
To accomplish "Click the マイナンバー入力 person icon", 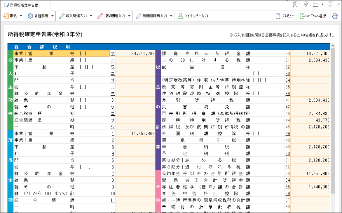I will [x=180, y=16].
